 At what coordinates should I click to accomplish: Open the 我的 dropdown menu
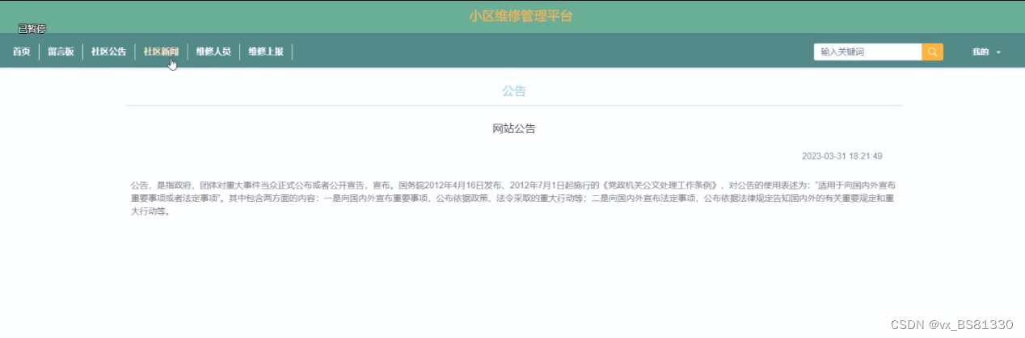pyautogui.click(x=986, y=52)
